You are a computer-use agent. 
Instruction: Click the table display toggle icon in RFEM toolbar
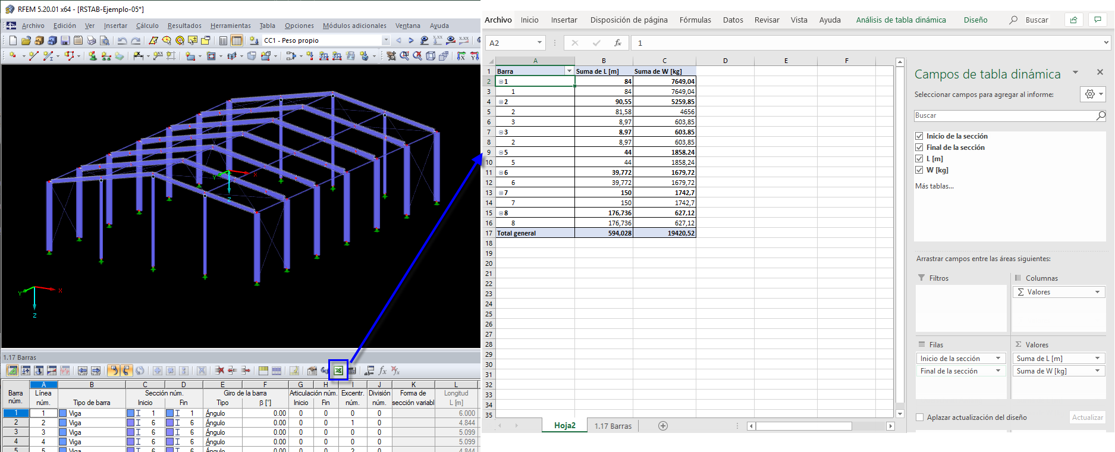click(x=237, y=40)
